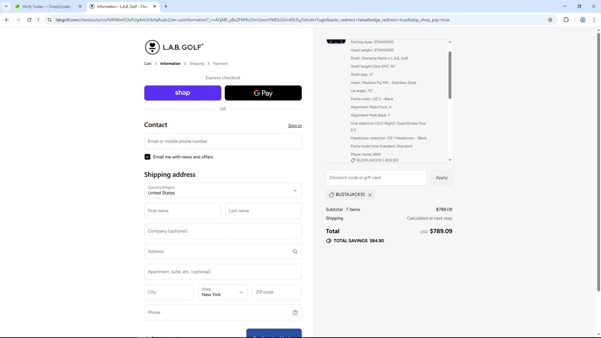Click the L.A.B. Golf logo
Screen dimensions: 601x338
(174, 47)
